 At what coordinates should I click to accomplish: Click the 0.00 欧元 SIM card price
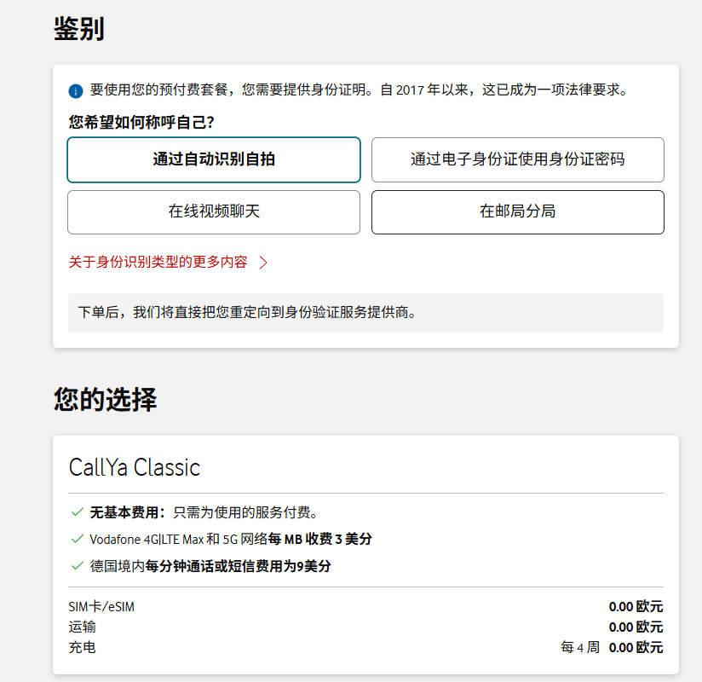(635, 607)
